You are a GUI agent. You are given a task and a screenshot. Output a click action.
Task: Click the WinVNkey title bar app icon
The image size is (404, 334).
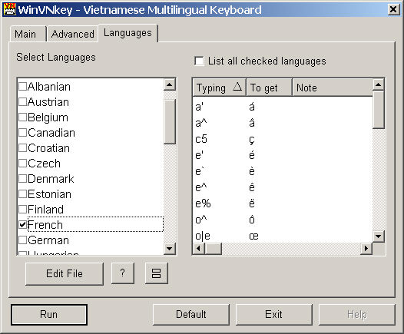pos(9,9)
